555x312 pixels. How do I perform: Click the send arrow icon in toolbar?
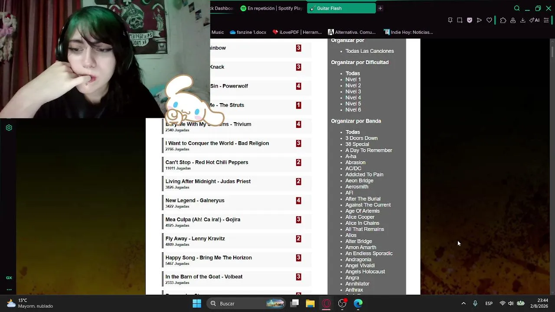479,20
